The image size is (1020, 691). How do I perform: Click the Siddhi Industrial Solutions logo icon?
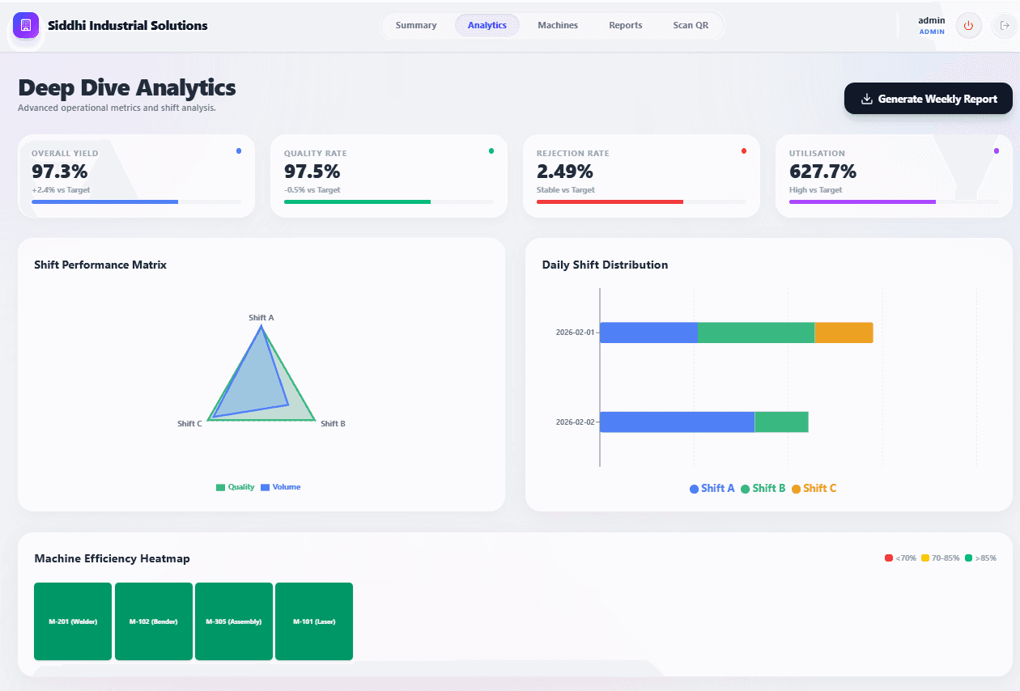[x=26, y=25]
